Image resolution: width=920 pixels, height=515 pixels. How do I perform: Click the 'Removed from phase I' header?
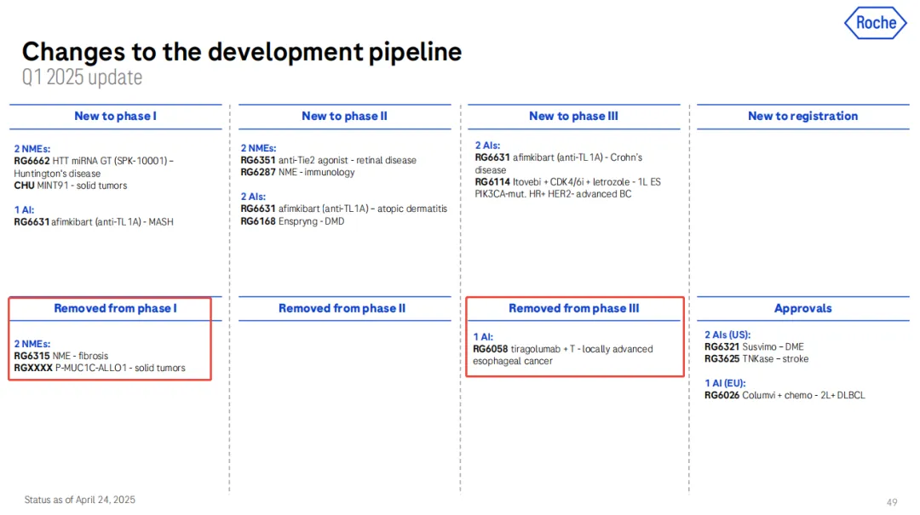(115, 308)
